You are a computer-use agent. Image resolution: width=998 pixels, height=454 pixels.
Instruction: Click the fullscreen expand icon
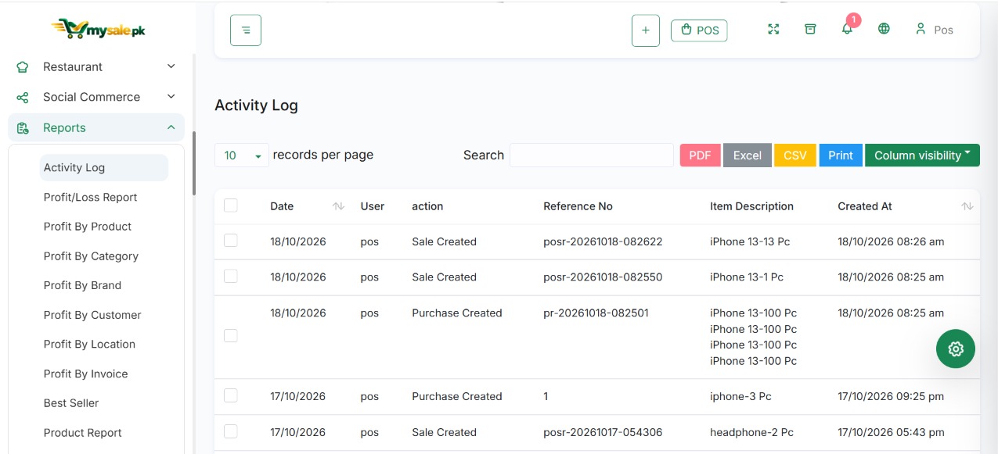click(773, 29)
